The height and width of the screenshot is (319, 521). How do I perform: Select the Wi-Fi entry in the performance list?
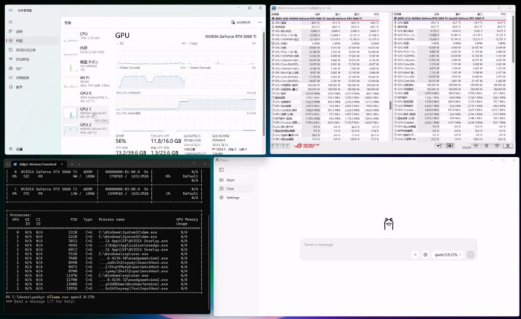86,81
